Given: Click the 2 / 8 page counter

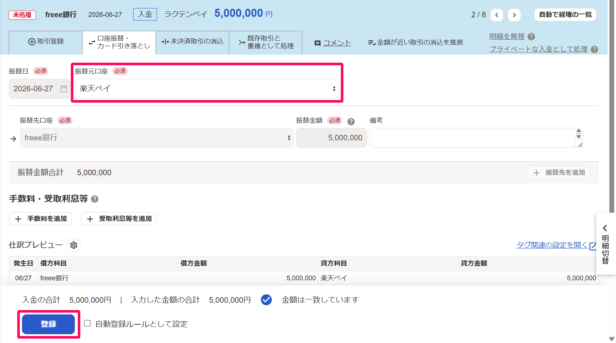Looking at the screenshot, I should tap(478, 15).
